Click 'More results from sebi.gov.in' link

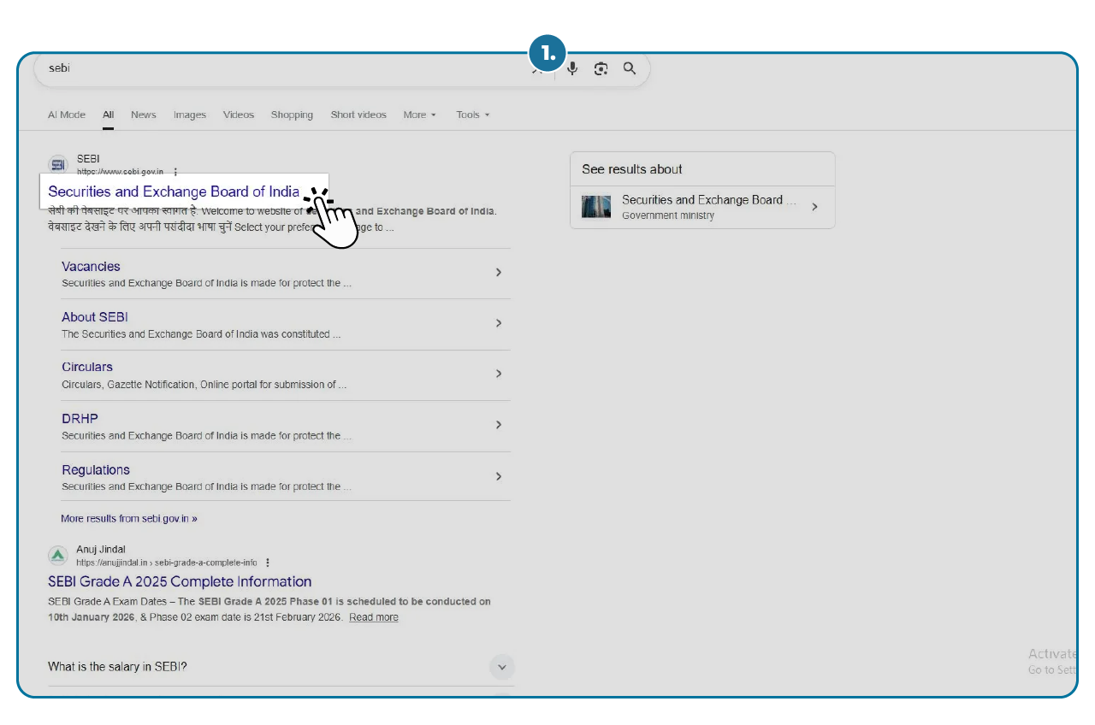(x=129, y=518)
